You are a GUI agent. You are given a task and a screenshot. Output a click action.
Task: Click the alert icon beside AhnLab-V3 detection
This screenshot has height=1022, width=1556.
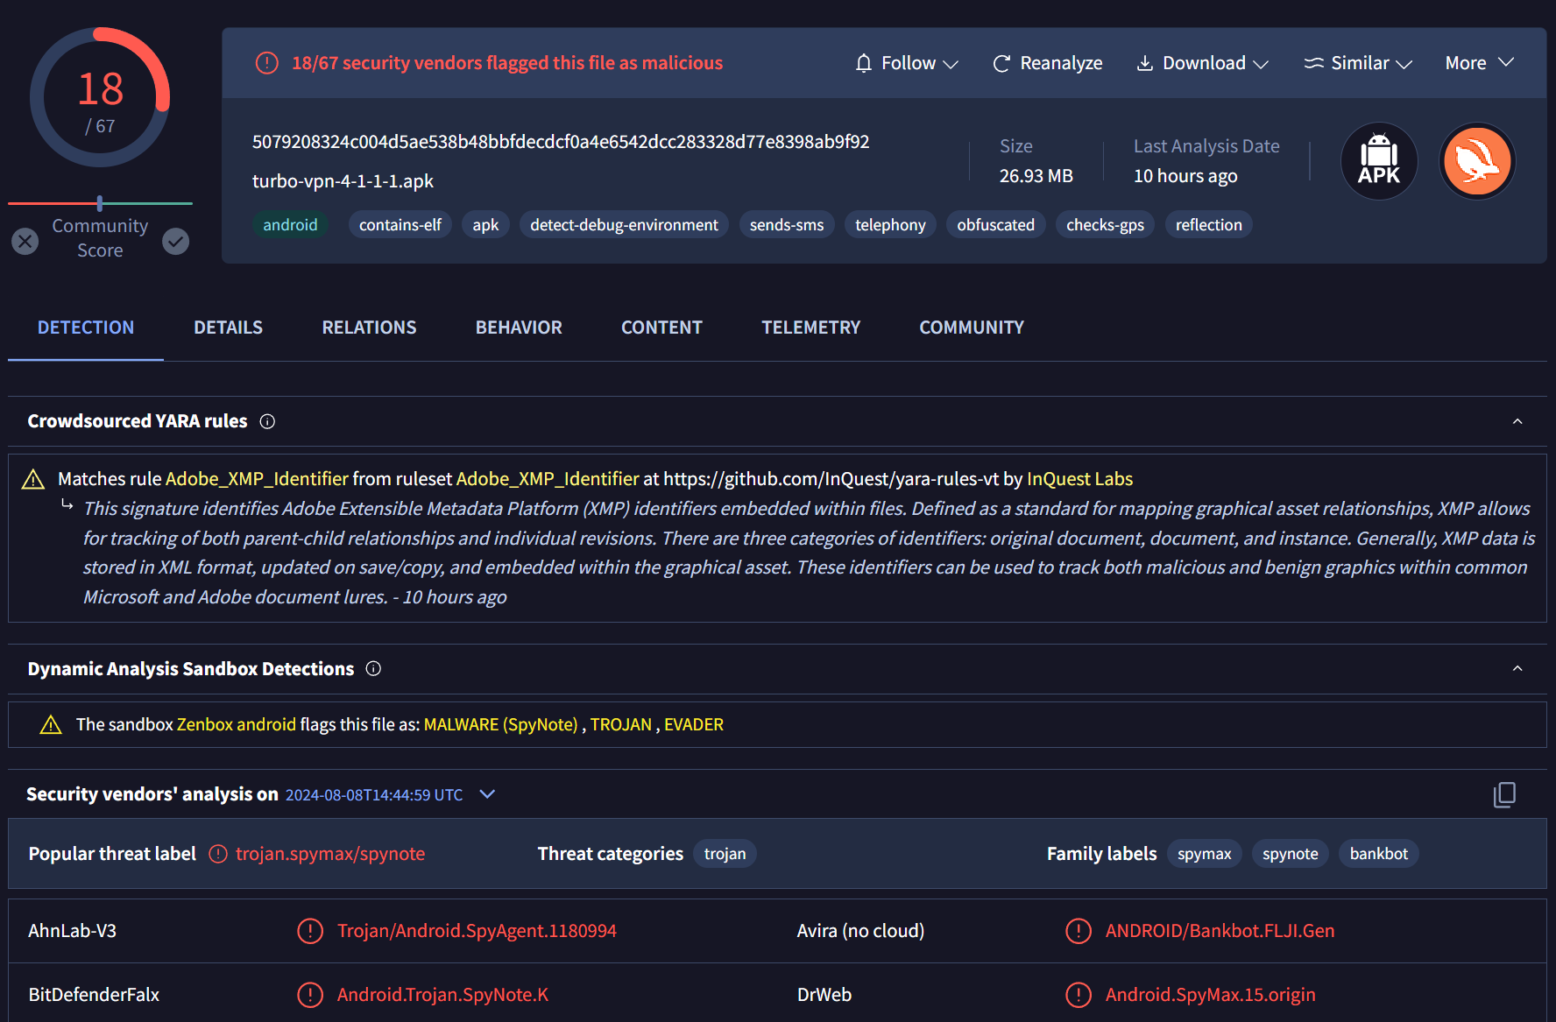310,931
